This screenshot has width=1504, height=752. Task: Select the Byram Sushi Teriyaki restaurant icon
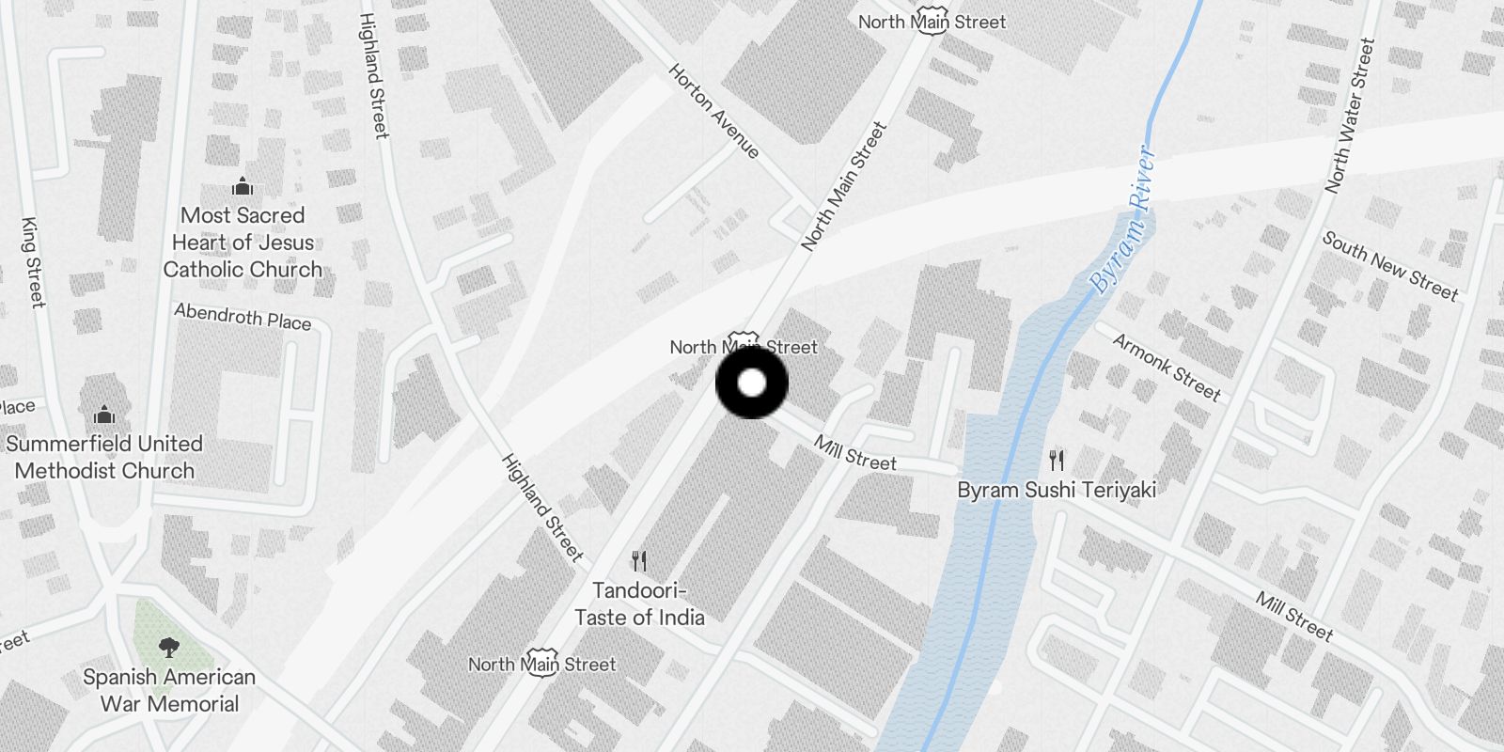pos(1057,460)
